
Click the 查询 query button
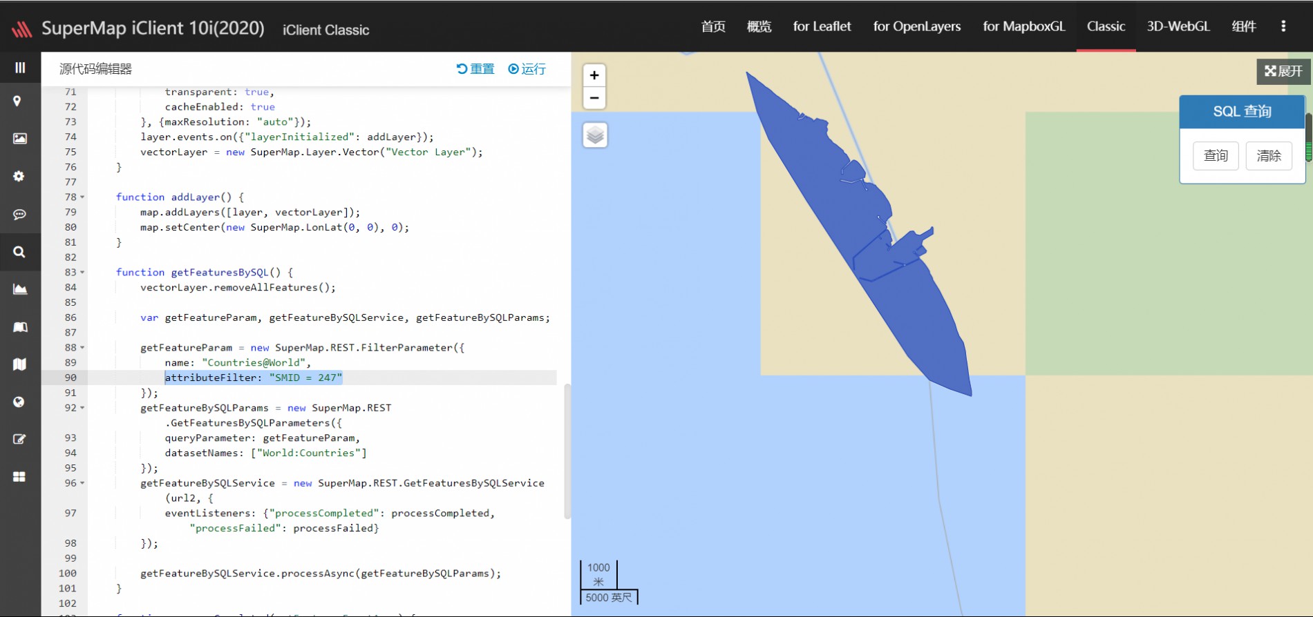1216,156
